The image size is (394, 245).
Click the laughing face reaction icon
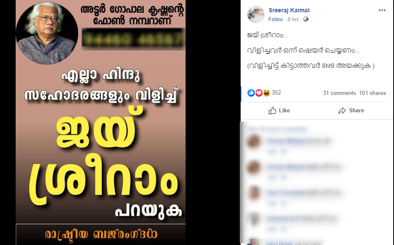pyautogui.click(x=266, y=93)
